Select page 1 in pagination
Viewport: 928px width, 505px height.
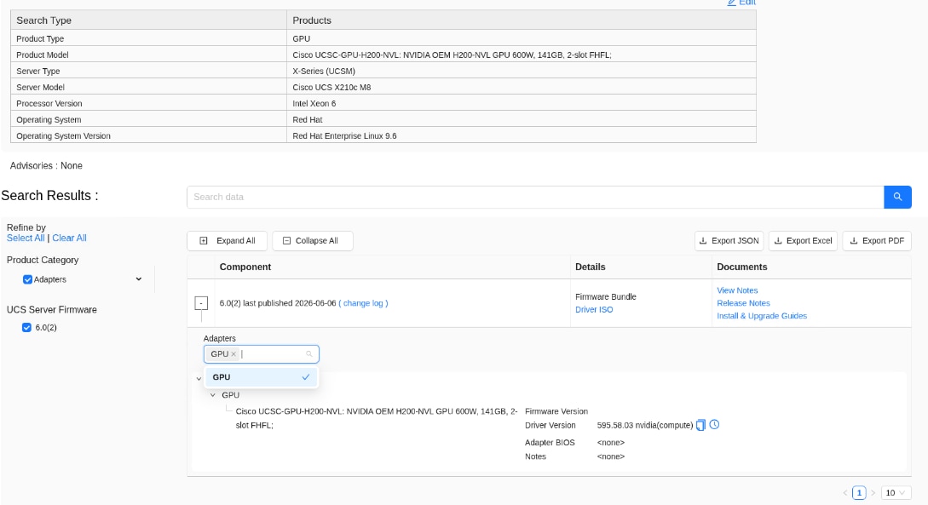[x=859, y=492]
